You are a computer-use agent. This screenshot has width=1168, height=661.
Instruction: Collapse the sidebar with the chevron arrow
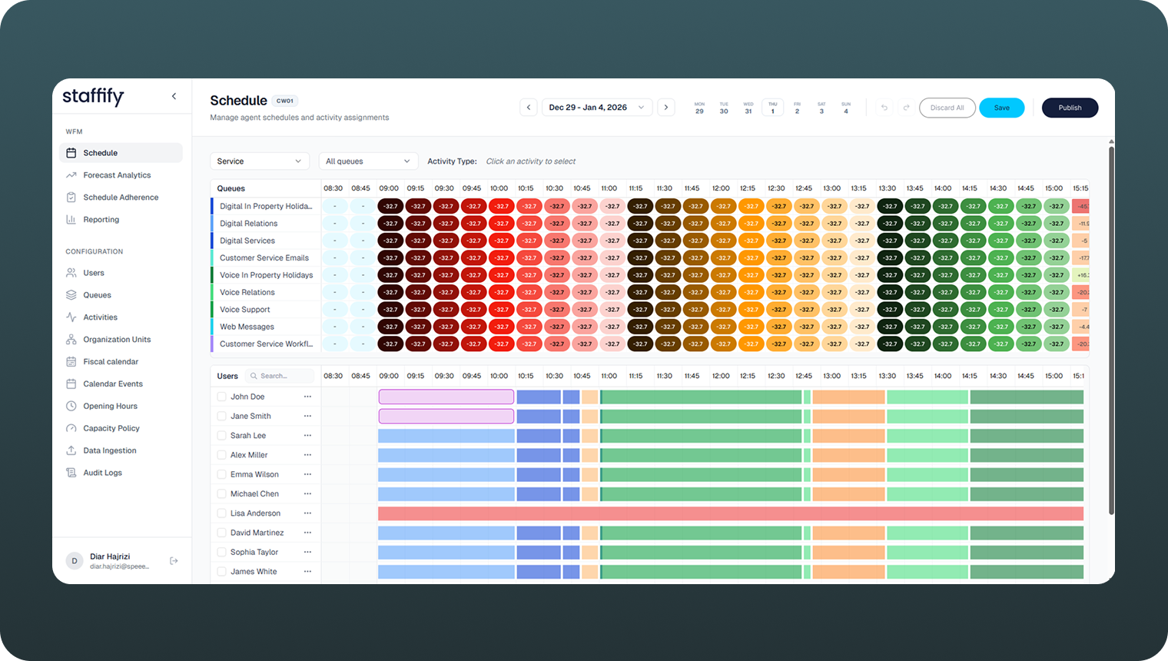pyautogui.click(x=174, y=96)
